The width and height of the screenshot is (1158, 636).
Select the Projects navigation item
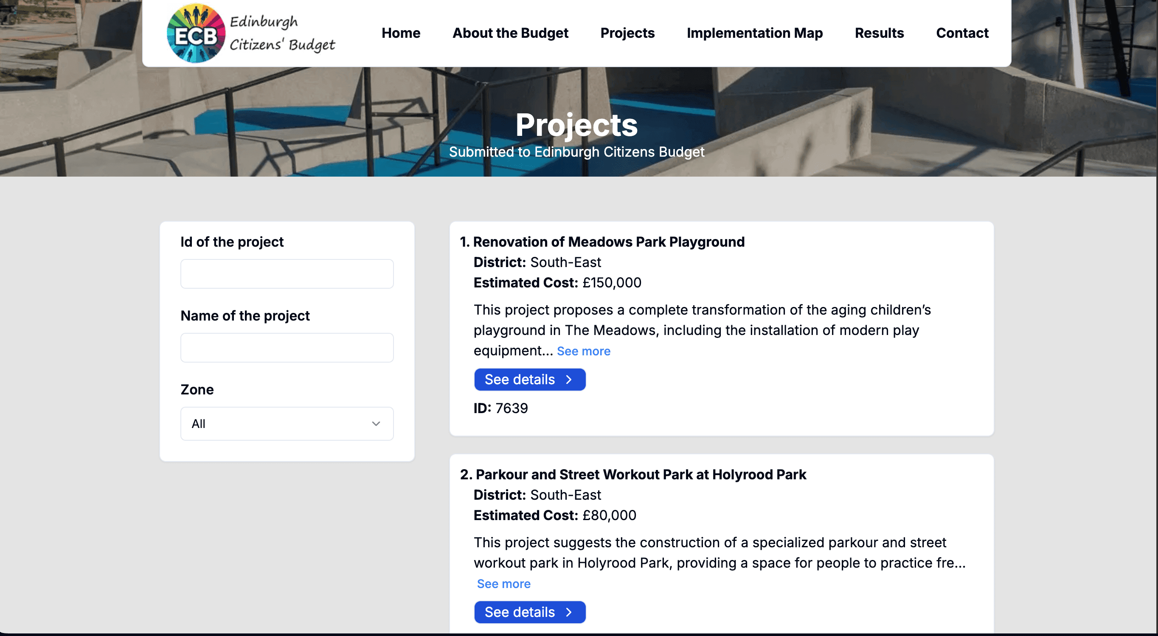pyautogui.click(x=627, y=33)
